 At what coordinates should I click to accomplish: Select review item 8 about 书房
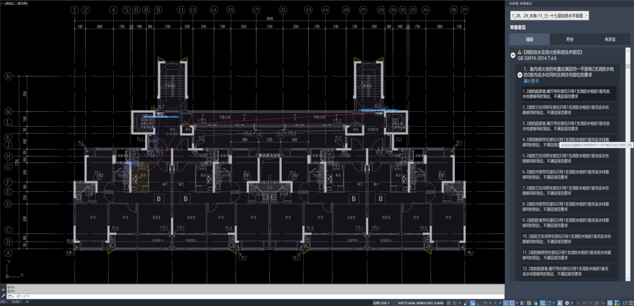[x=568, y=207]
